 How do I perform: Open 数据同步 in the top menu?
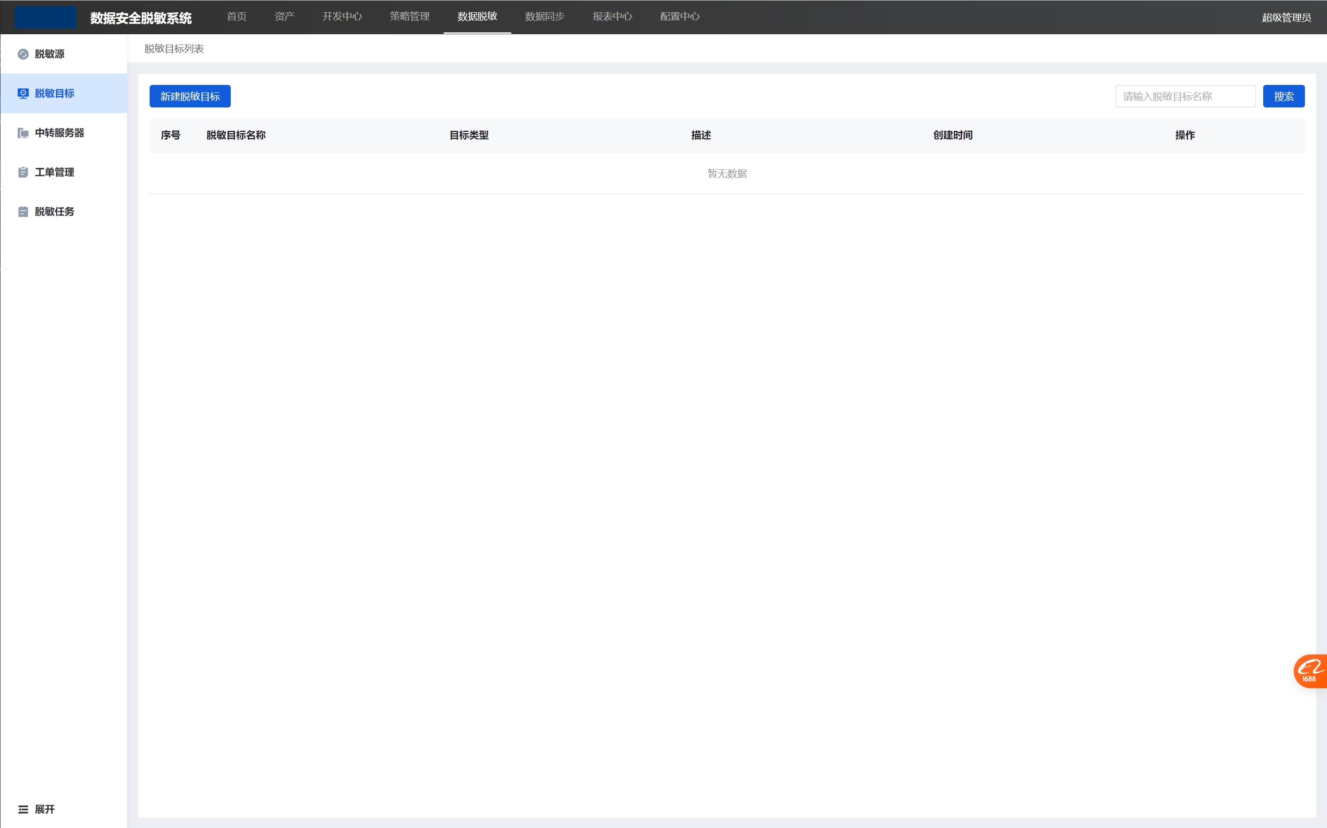(545, 16)
